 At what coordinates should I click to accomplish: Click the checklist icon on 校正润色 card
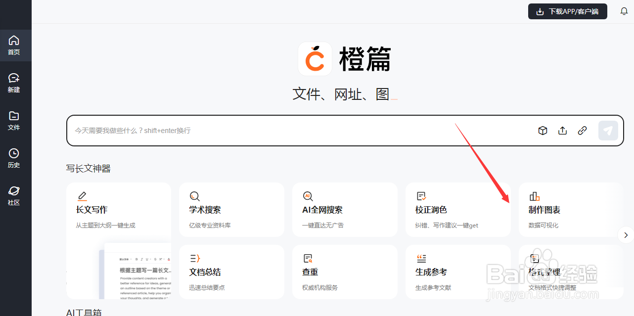click(421, 196)
